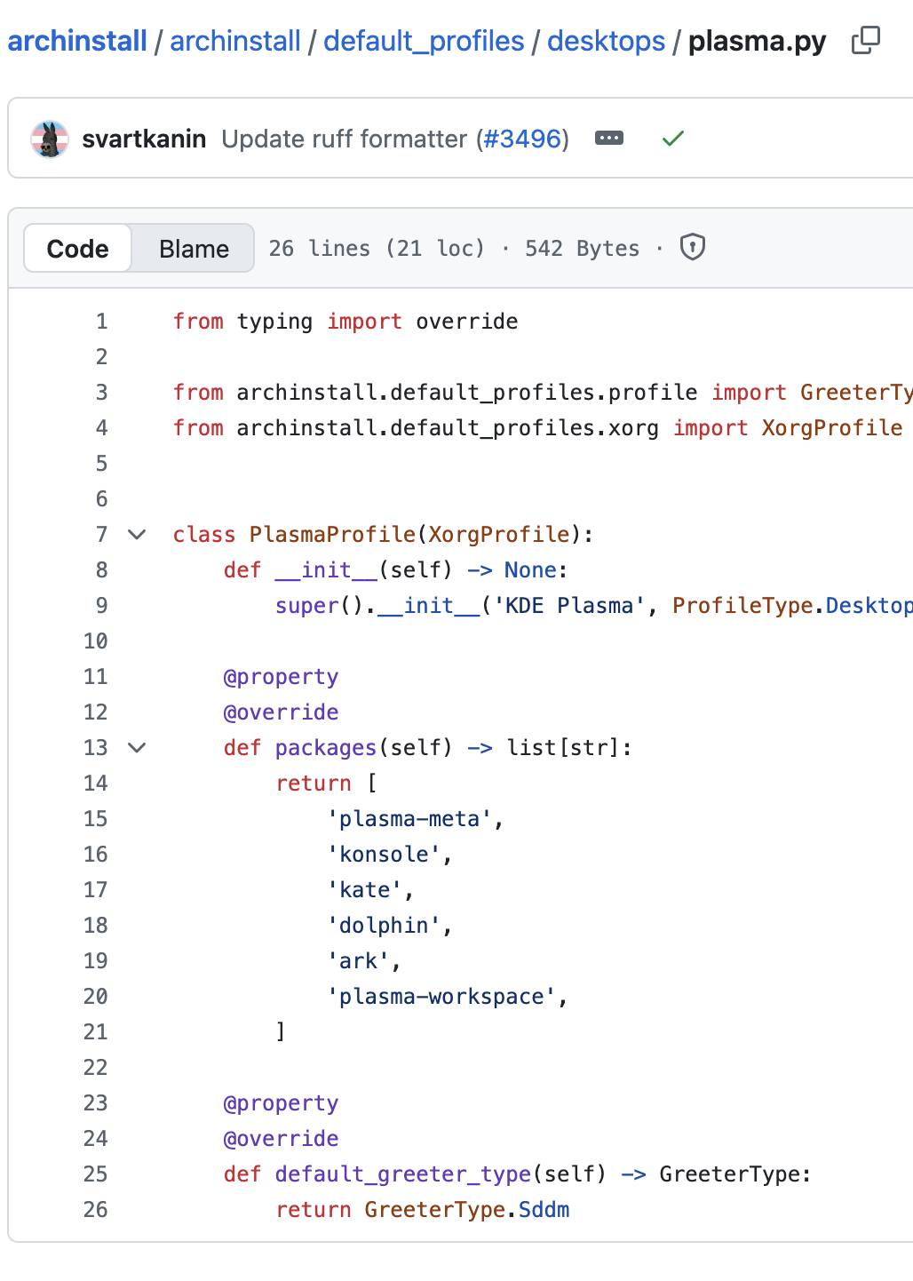Viewport: 913px width, 1281px height.
Task: Click the @override decorator on line 24
Action: [281, 1139]
